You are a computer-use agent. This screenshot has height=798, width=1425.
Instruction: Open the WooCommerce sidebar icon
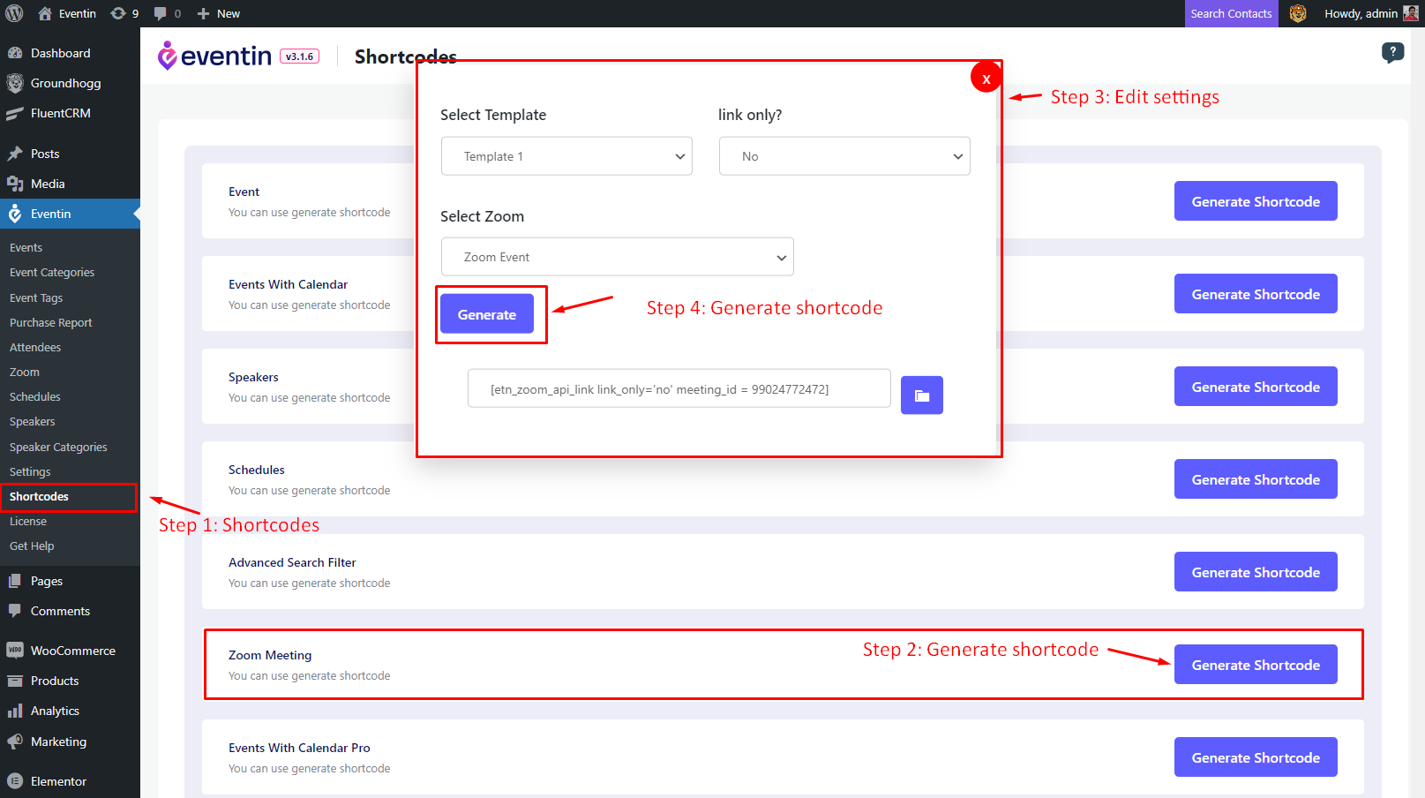pyautogui.click(x=15, y=650)
